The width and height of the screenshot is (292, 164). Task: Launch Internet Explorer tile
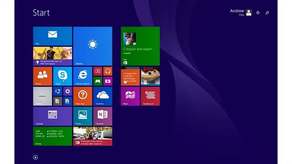pyautogui.click(x=83, y=76)
